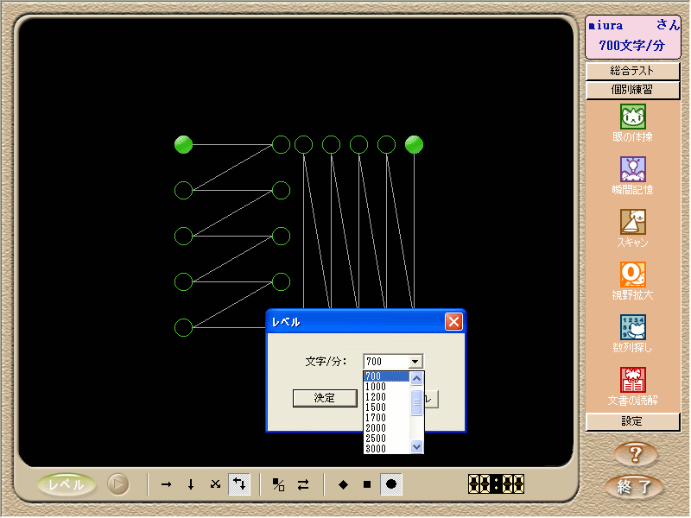Click the green レベル level button
This screenshot has height=518, width=691.
67,484
